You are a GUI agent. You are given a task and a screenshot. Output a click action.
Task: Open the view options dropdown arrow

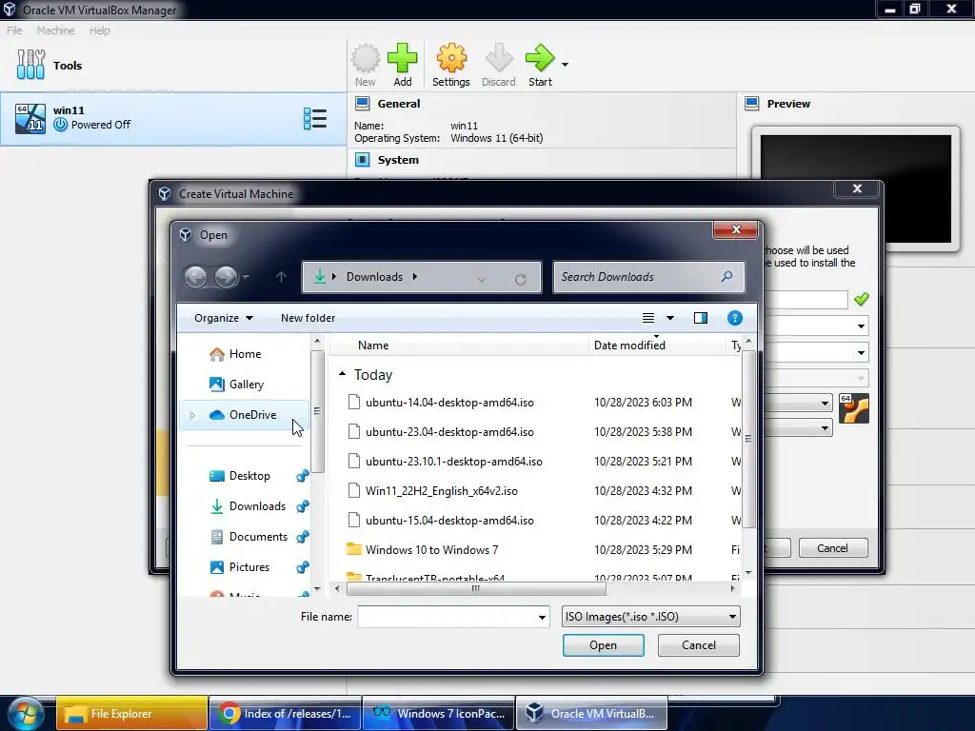coord(670,318)
